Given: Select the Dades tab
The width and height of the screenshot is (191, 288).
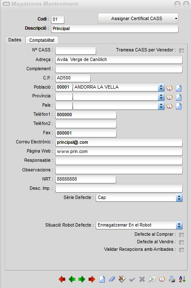Looking at the screenshot, I should click(x=15, y=40).
